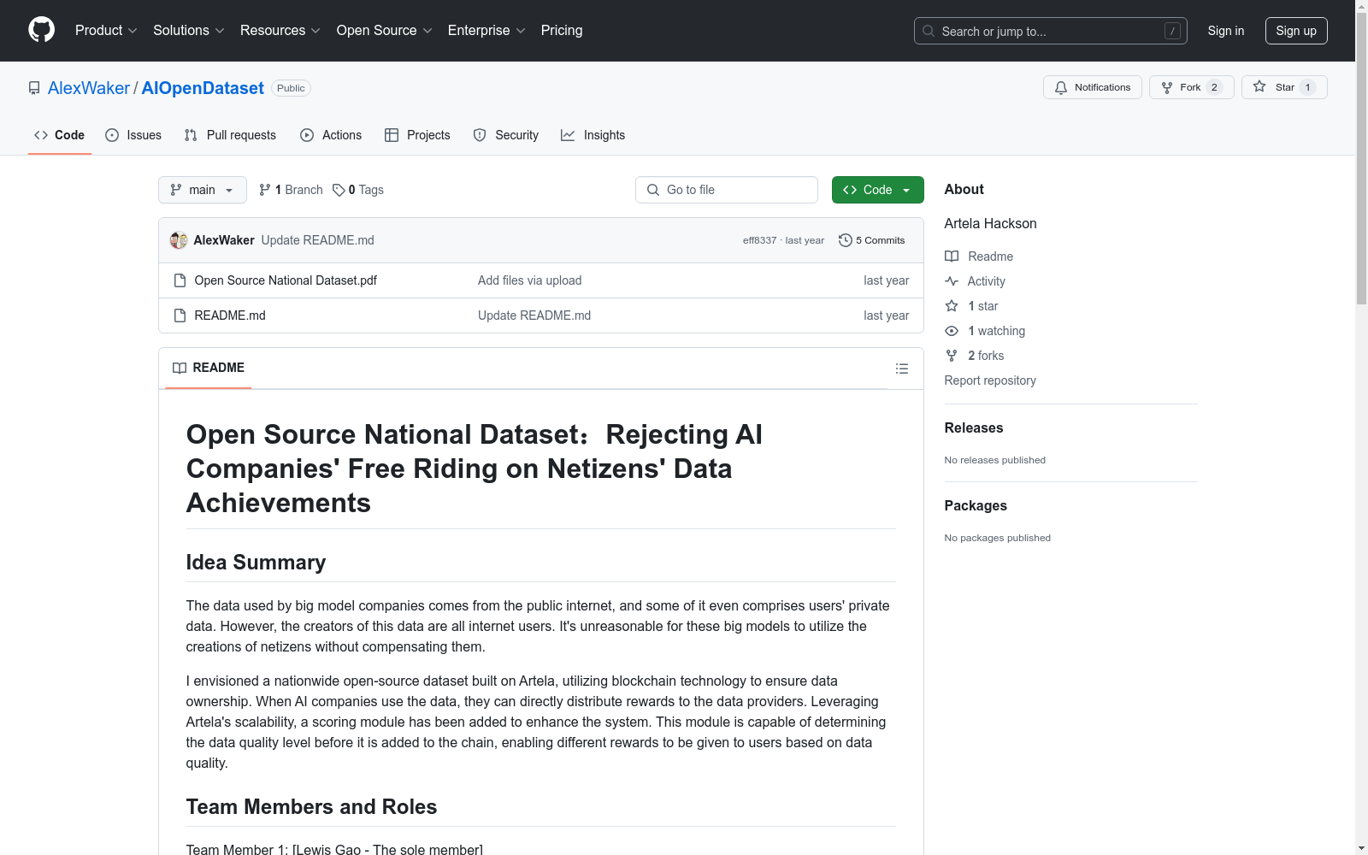Click the commits history clock icon
The width and height of the screenshot is (1368, 855).
(x=846, y=240)
